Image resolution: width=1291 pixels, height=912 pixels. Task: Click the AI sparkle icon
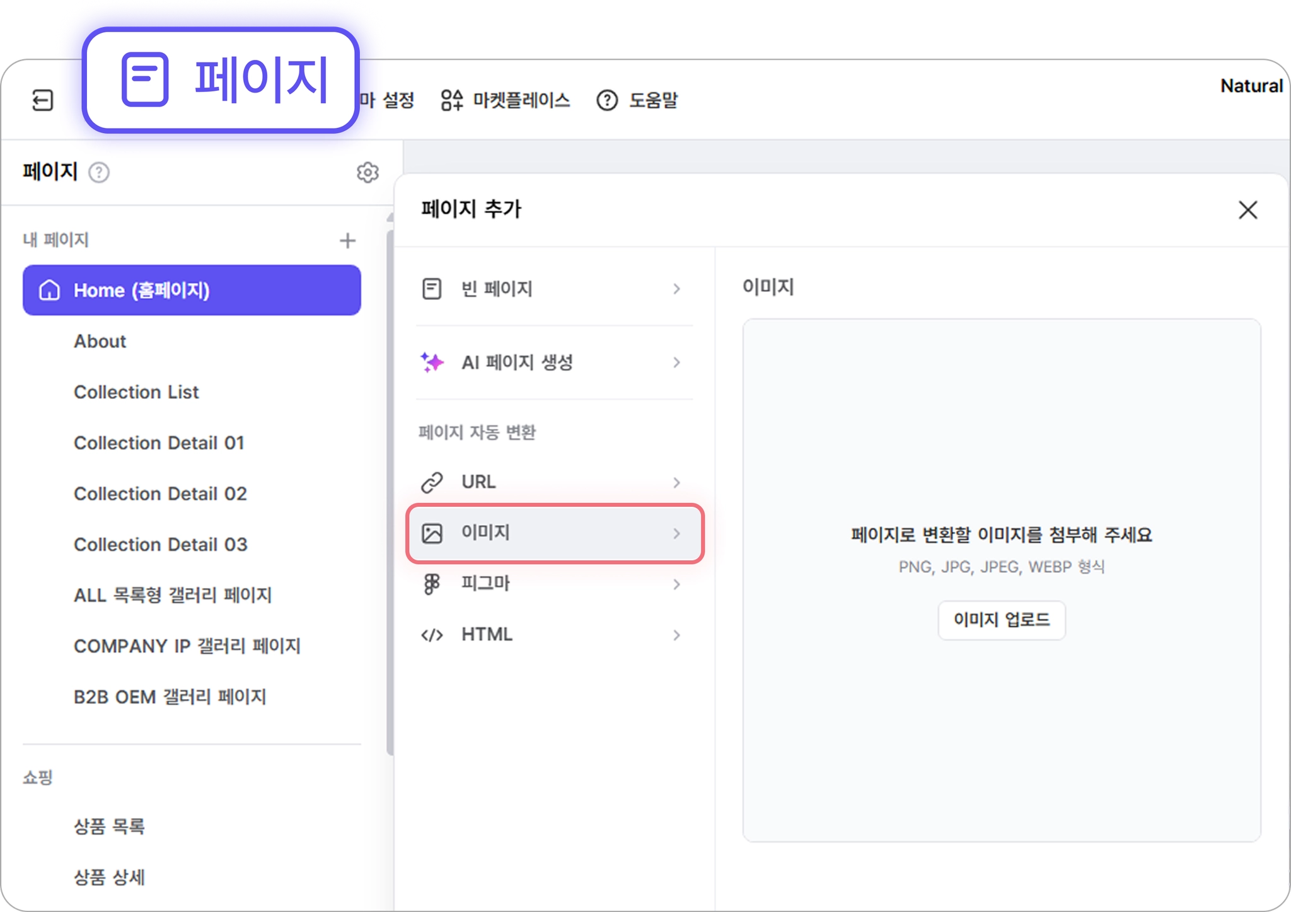[x=432, y=362]
